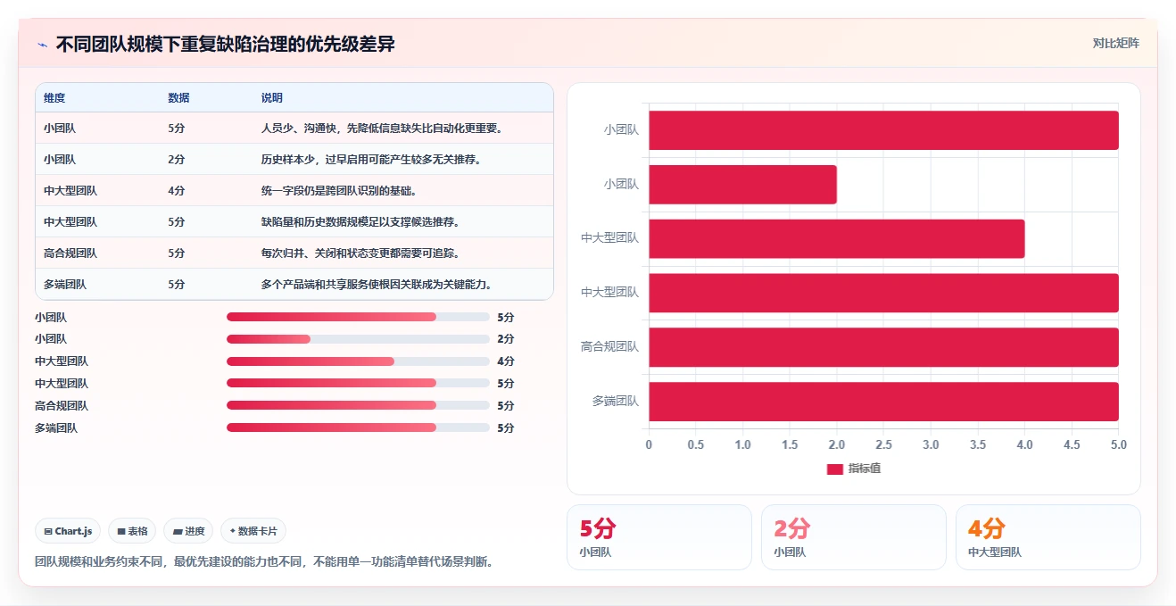Screen dimensions: 1176x606
Task: Click the 3.5 tick on the chart's x-axis
Action: (977, 444)
